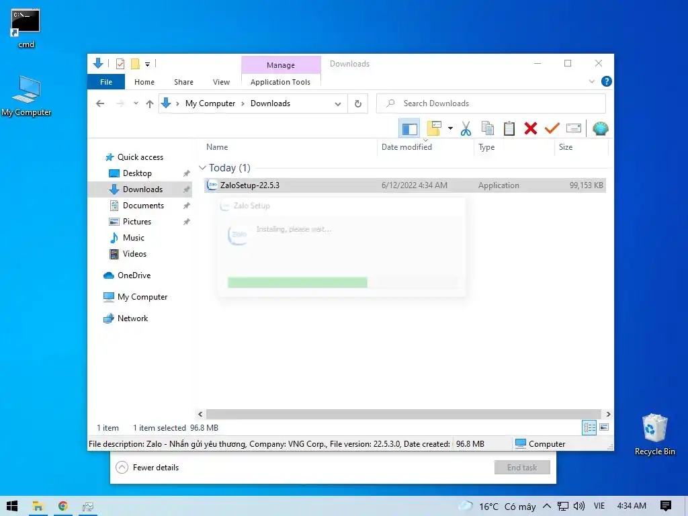This screenshot has width=688, height=516.
Task: Open the cmd shortcut on the desktop
Action: pyautogui.click(x=26, y=28)
